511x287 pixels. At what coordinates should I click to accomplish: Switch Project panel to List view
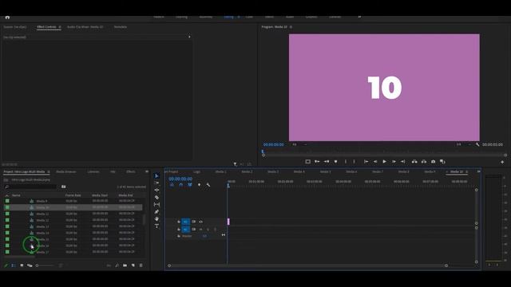[14, 265]
